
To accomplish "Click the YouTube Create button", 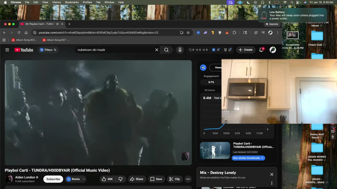I will (246, 50).
